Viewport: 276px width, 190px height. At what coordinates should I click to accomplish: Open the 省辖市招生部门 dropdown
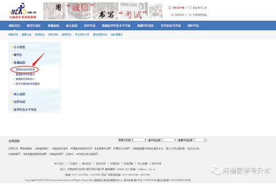coord(192,139)
